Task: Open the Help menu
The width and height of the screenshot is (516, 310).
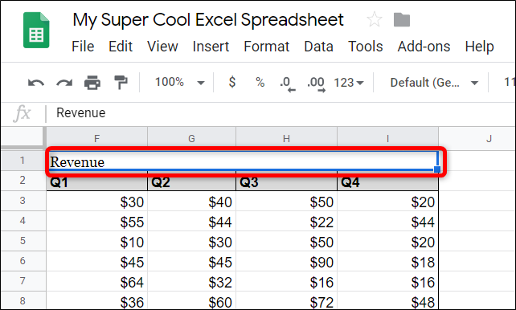Action: 480,47
